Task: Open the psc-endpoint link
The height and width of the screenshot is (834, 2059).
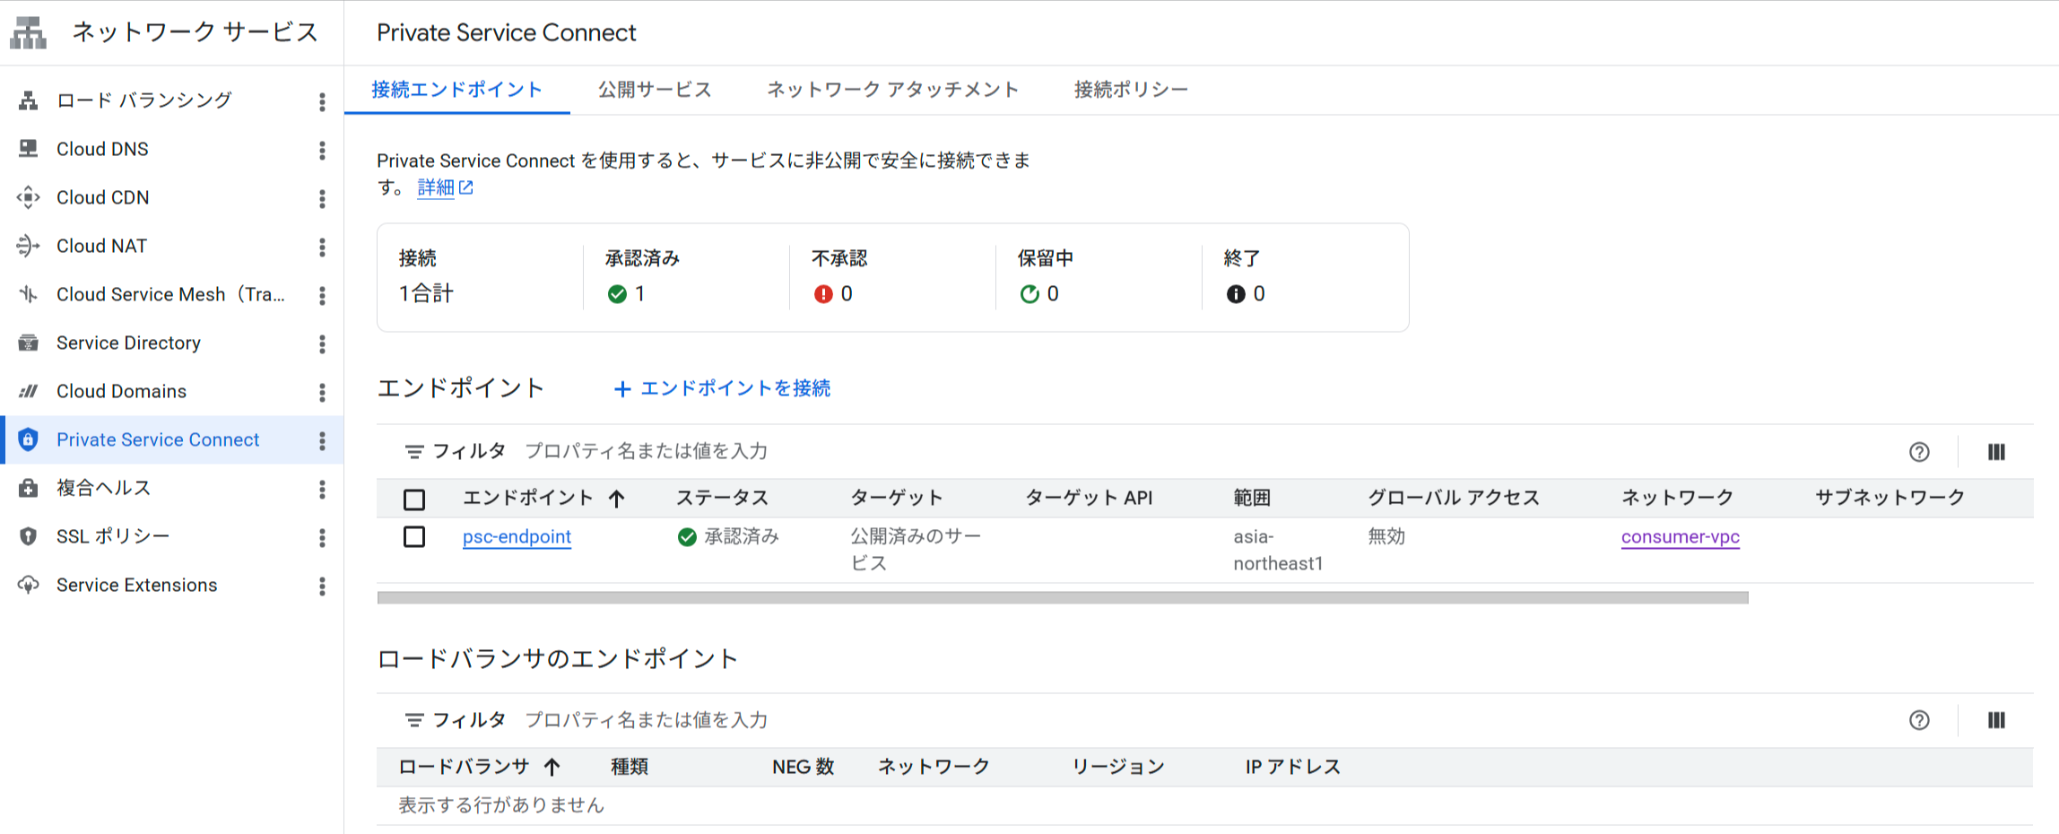Action: [x=517, y=537]
